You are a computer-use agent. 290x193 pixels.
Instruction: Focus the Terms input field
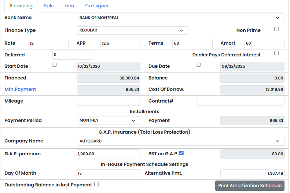(192, 44)
